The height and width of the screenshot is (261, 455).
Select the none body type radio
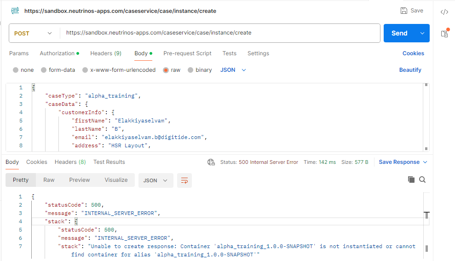pyautogui.click(x=16, y=70)
